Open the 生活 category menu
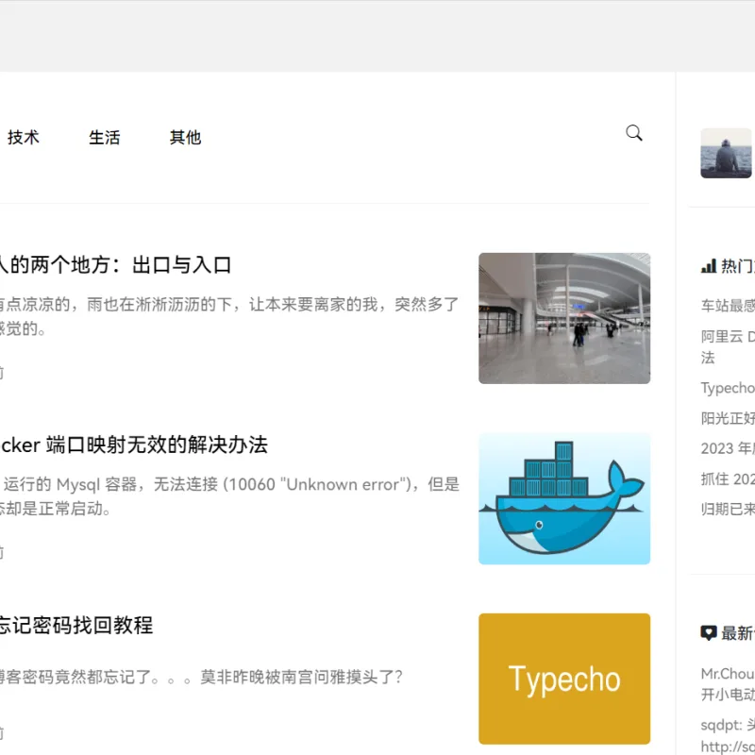755x755 pixels. coord(104,137)
